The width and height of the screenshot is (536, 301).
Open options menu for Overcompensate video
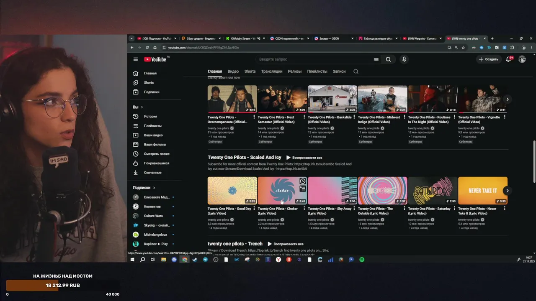coord(254,117)
